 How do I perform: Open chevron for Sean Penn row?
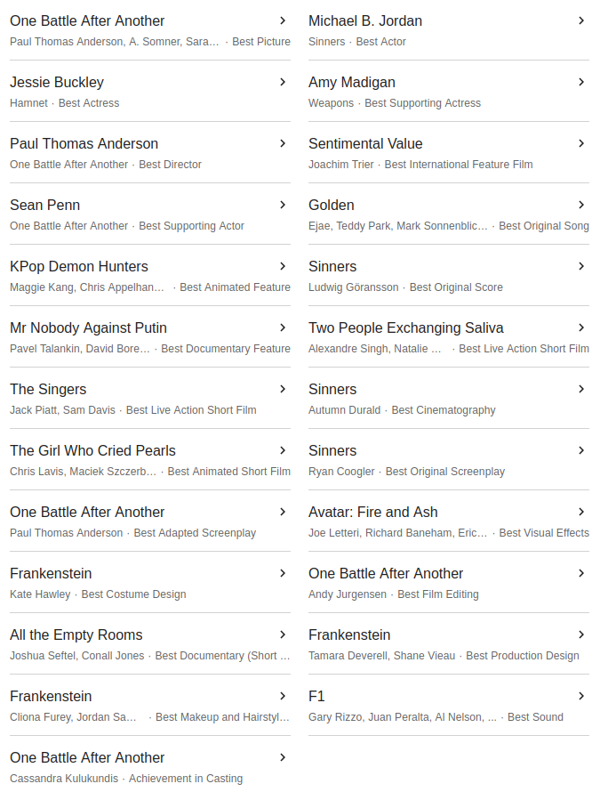[283, 205]
